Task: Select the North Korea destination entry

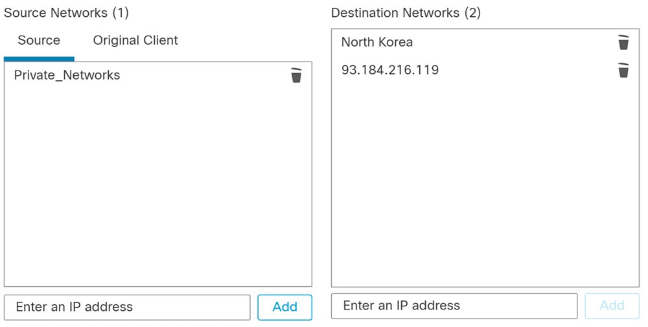Action: 377,42
